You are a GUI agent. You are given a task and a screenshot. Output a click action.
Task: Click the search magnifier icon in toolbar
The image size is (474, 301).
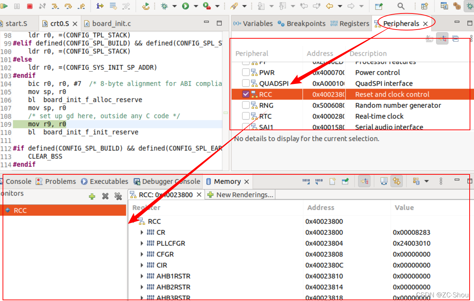click(401, 6)
